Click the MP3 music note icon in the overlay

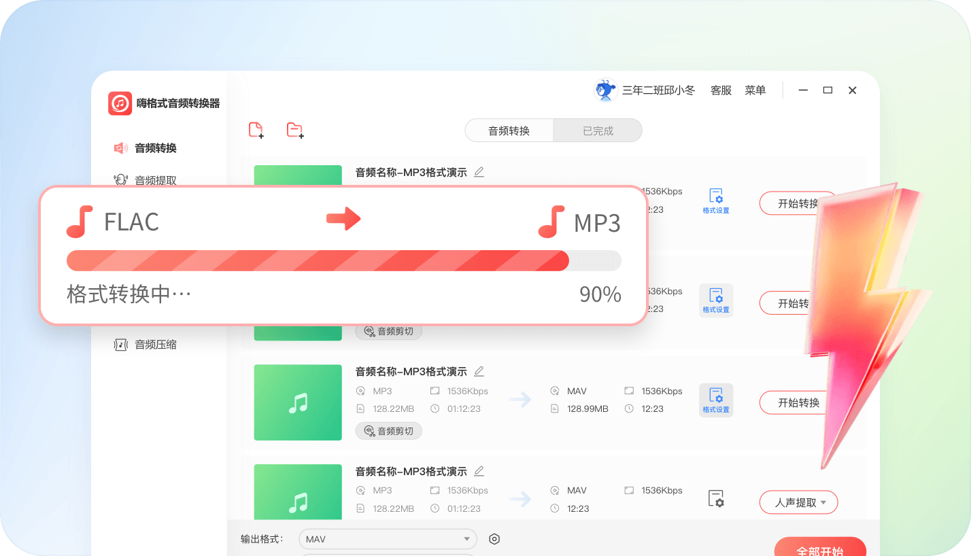pos(551,222)
